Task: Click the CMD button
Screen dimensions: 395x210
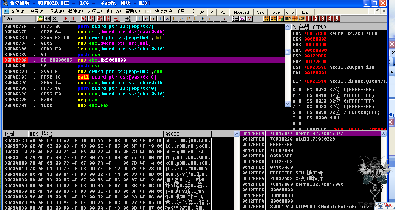Action: [290, 12]
